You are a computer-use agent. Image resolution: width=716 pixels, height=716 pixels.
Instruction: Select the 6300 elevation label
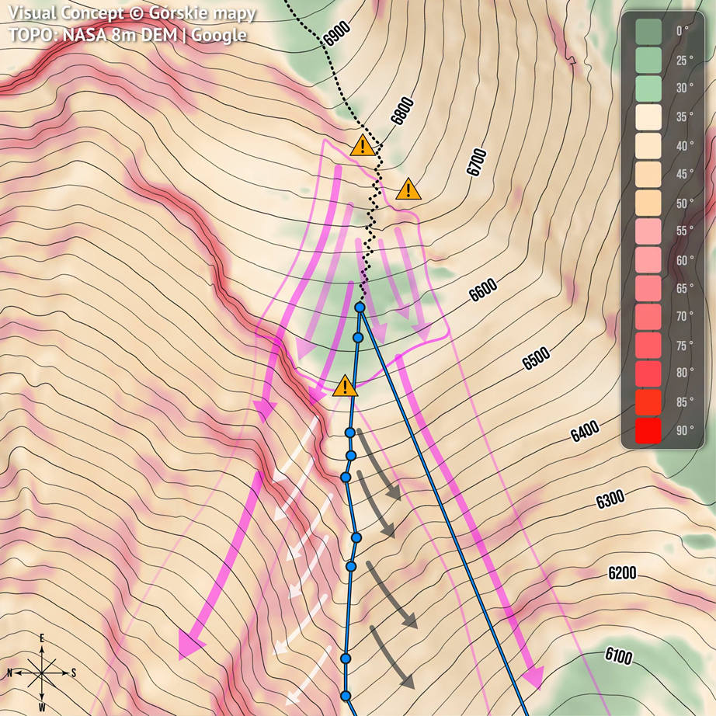click(x=610, y=499)
